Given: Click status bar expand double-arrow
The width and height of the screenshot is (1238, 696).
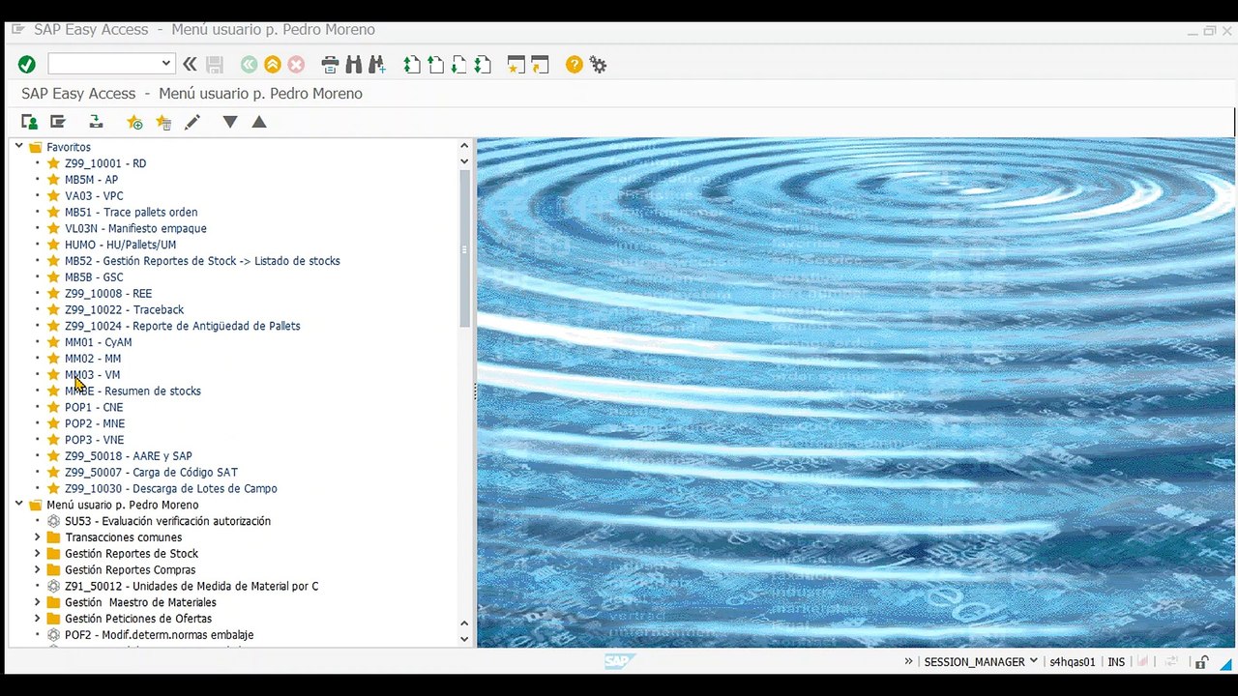Looking at the screenshot, I should click(908, 661).
